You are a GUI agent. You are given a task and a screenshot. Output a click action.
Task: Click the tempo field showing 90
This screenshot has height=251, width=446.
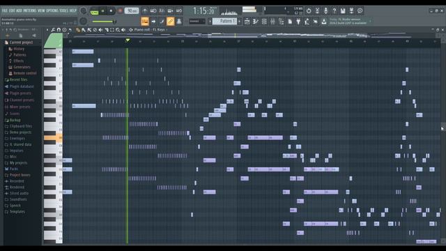point(132,11)
